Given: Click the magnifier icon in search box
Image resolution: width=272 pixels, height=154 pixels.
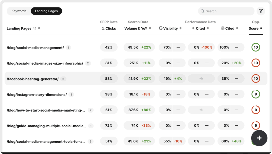Looking at the screenshot, I should (x=203, y=11).
